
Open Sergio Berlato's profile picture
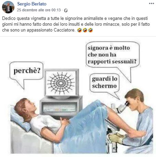[8, 7]
